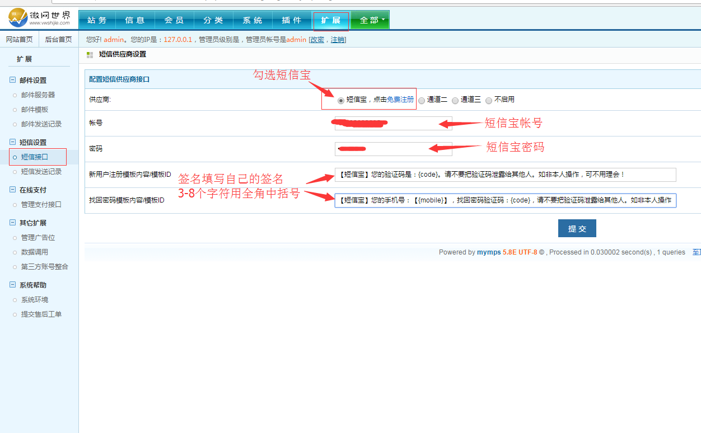Image resolution: width=701 pixels, height=433 pixels.
Task: Click the 短信供应商设置 title icon
Action: 90,55
